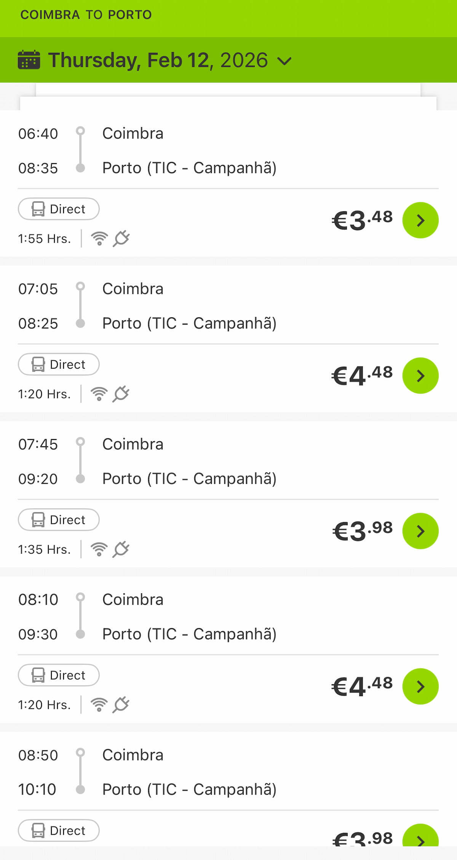Click the Direct badge on 07:45 trip
This screenshot has width=457, height=860.
coord(59,519)
